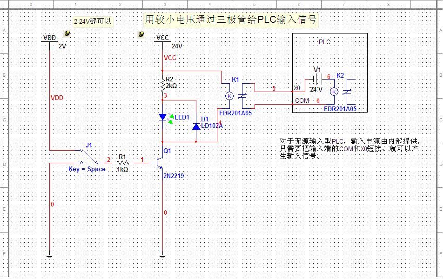Click the ground symbol under the VDD branch
This screenshot has height=279, width=444.
[49, 255]
